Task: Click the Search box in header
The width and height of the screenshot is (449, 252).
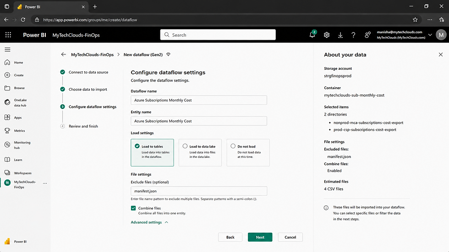Action: pyautogui.click(x=218, y=35)
